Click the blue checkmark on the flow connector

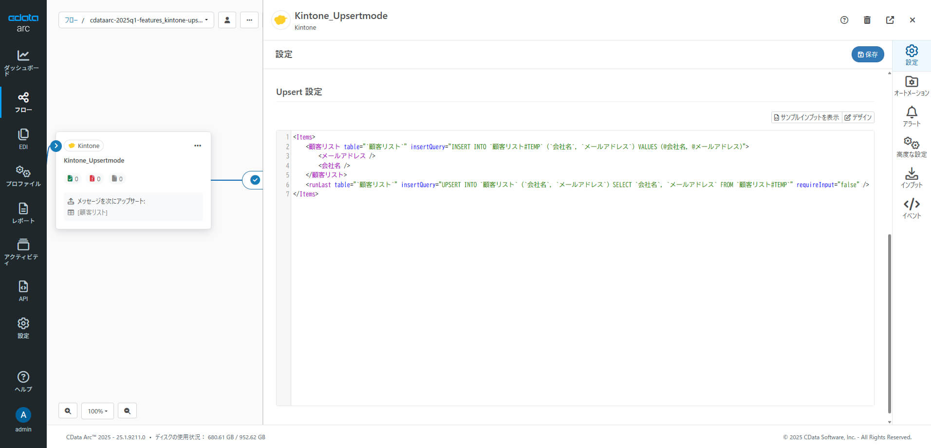click(255, 180)
